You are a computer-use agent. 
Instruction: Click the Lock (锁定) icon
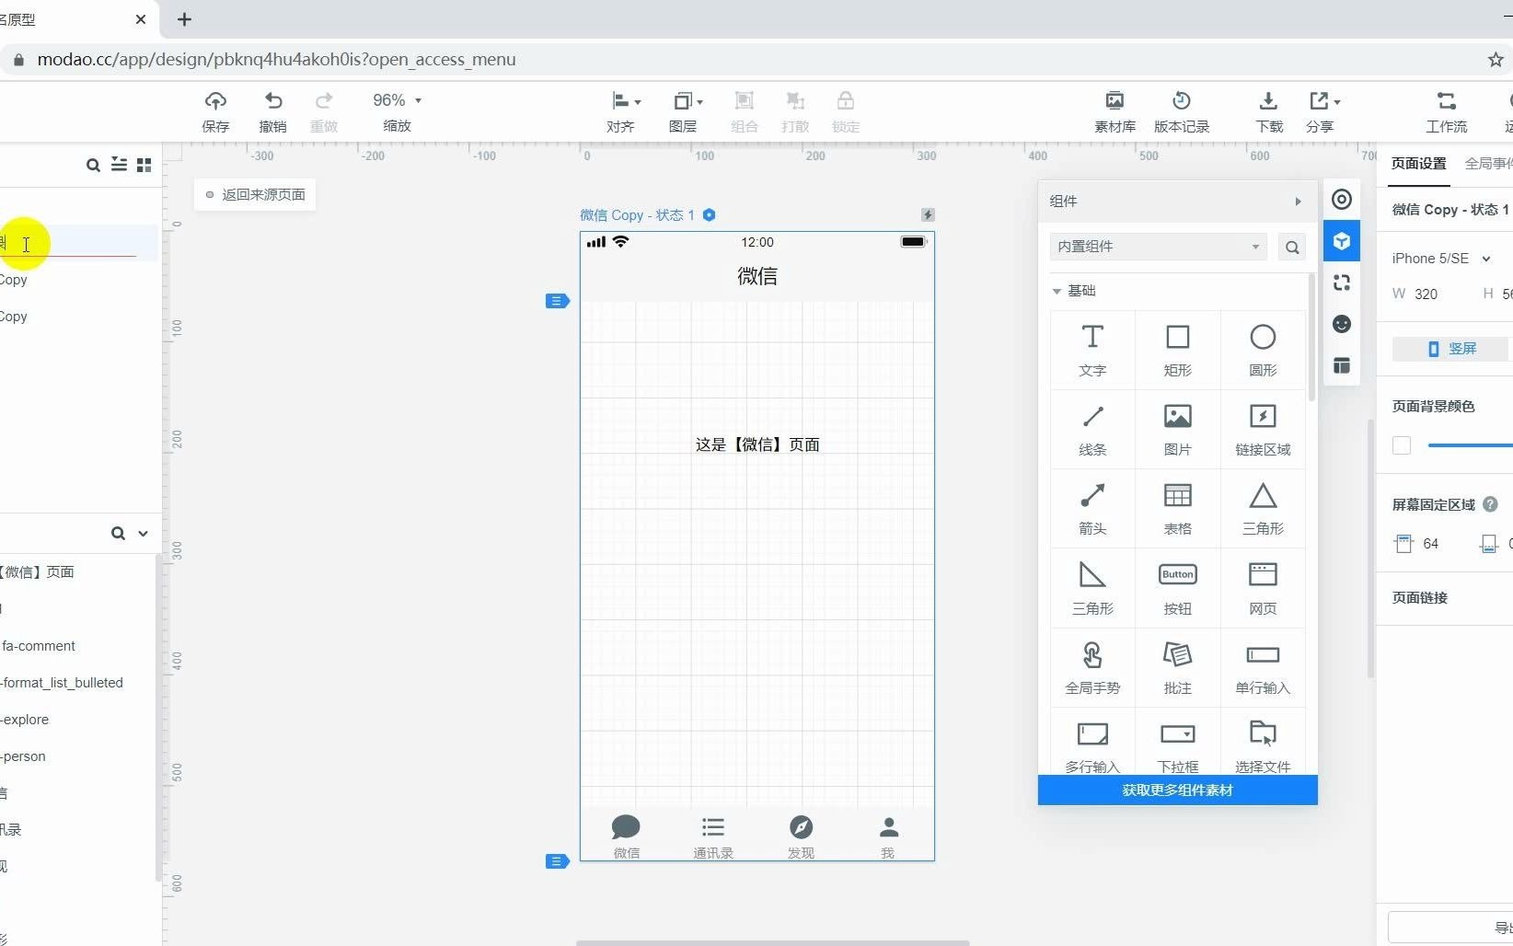[x=846, y=101]
